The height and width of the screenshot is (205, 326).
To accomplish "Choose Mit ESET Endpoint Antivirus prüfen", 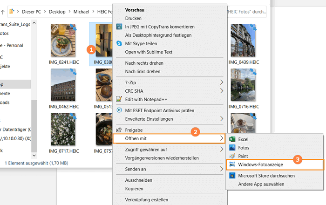I will 160,110.
